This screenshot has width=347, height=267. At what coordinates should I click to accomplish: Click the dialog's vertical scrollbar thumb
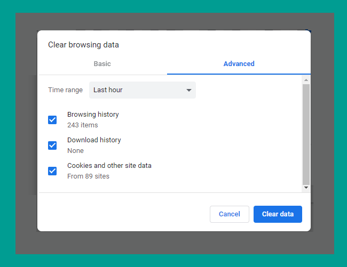306,134
